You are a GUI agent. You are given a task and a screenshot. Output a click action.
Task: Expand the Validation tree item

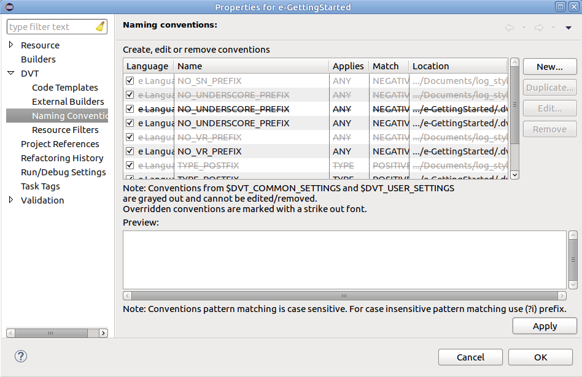point(10,200)
